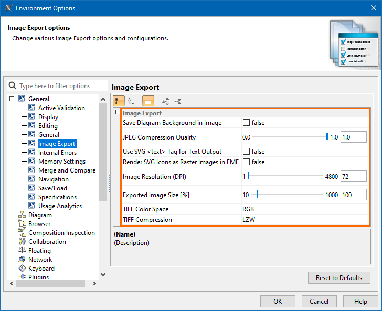Check Use SVG text Tag for Text Output
Screen dimensions: 382x311
click(x=246, y=152)
